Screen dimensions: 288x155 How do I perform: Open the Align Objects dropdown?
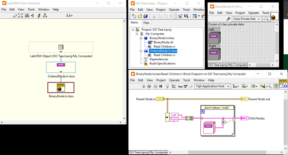pyautogui.click(x=236, y=86)
